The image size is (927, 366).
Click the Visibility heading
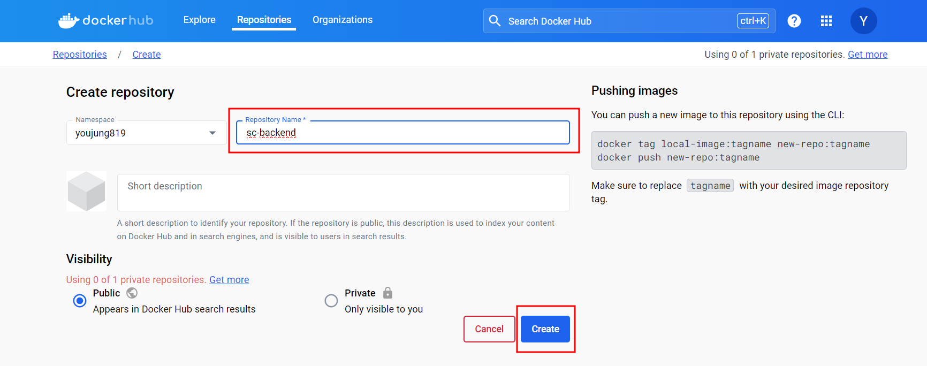[x=89, y=260]
